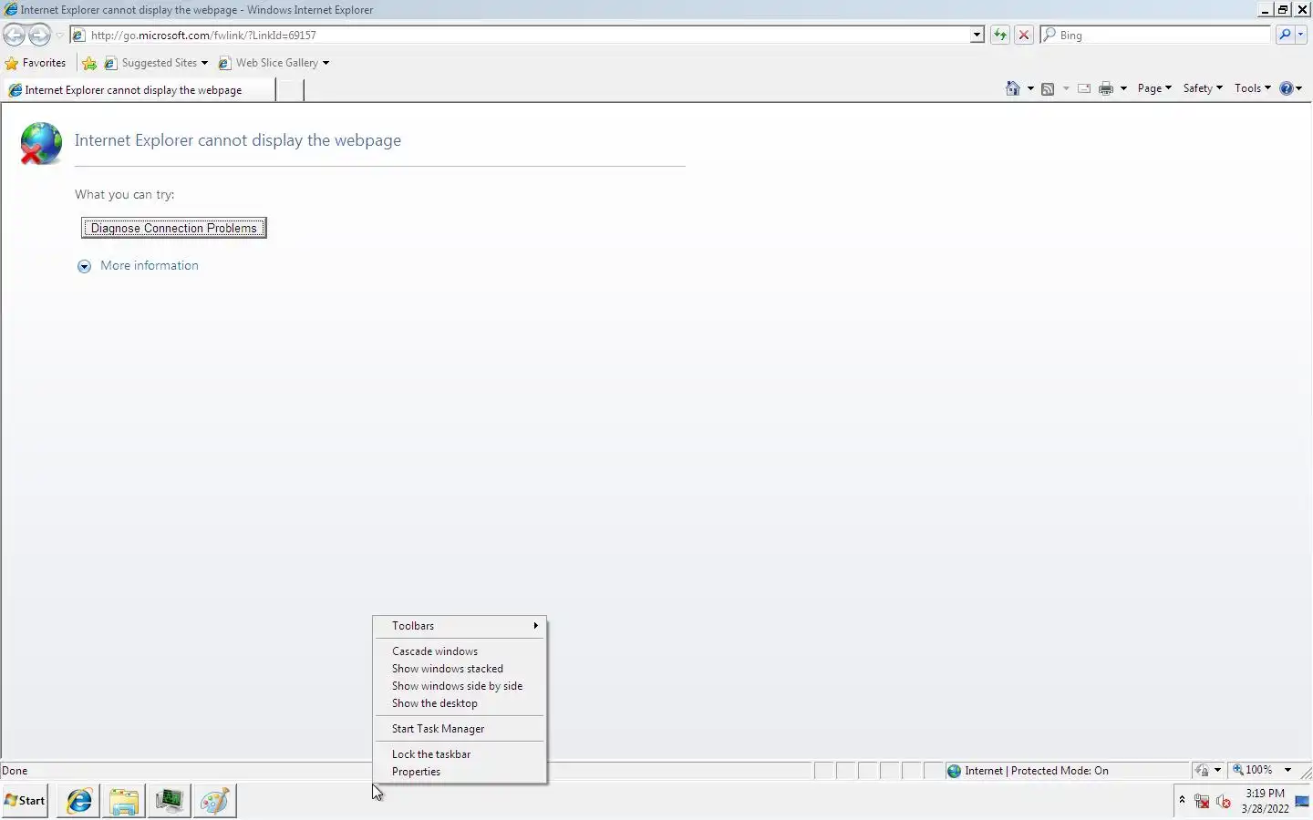The width and height of the screenshot is (1313, 820).
Task: Click the browser Forward arrow button
Action: coord(39,36)
